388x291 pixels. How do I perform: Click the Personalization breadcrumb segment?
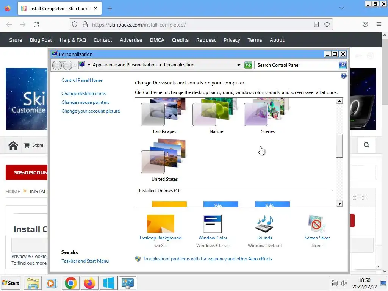[179, 65]
